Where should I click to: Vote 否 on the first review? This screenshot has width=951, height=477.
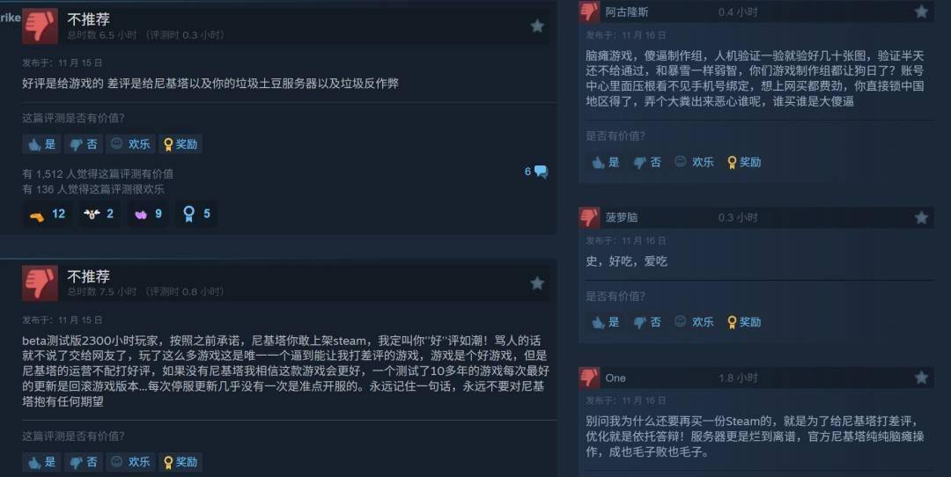pos(83,144)
